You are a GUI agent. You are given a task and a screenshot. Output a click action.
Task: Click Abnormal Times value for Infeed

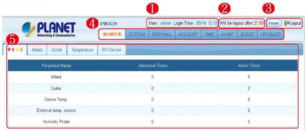click(153, 77)
